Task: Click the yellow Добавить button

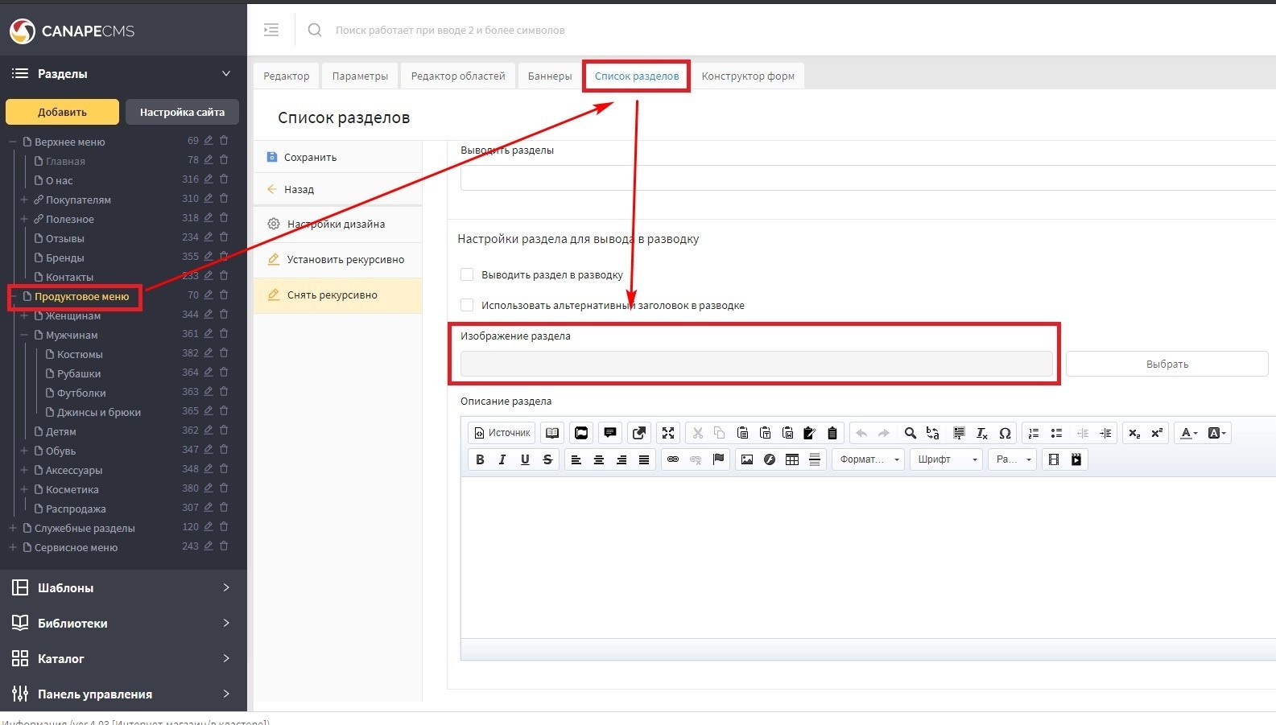Action: (62, 112)
